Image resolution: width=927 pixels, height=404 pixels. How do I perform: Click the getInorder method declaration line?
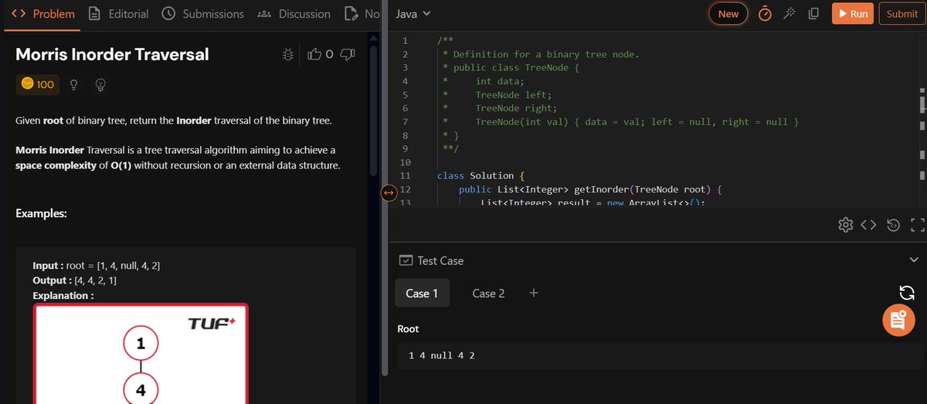[x=589, y=189]
